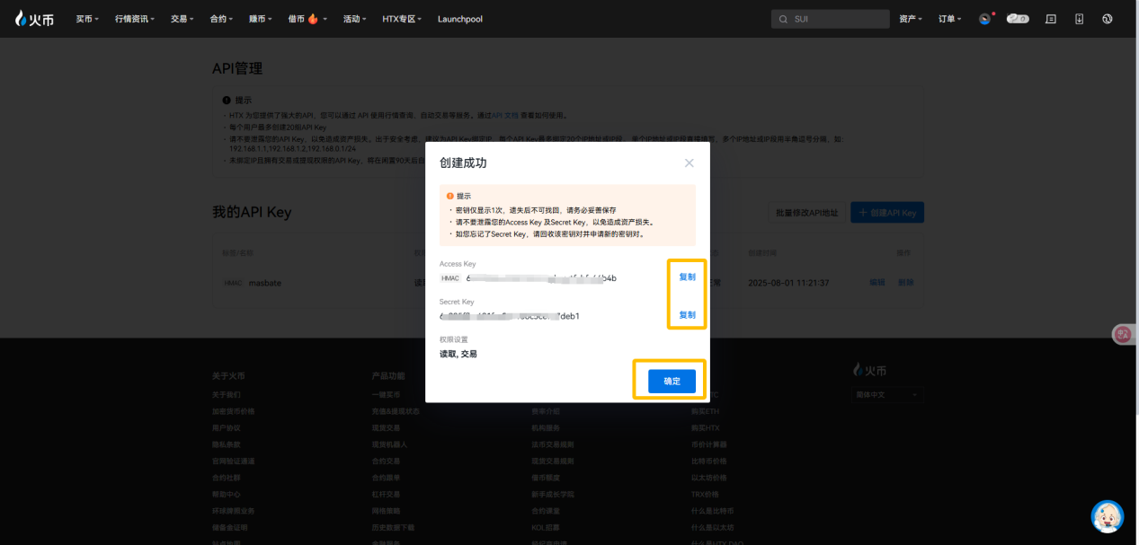Open the API 文档 link in tips
The image size is (1139, 545).
tap(505, 115)
